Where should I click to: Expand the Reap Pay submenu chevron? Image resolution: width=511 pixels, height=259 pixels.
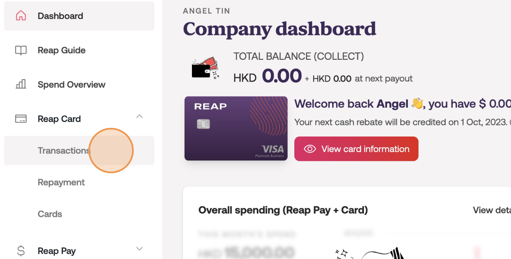coord(140,249)
